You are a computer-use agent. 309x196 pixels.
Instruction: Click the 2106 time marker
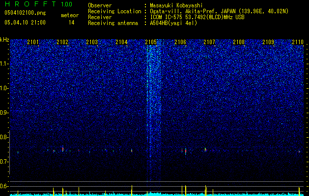tap(180, 42)
